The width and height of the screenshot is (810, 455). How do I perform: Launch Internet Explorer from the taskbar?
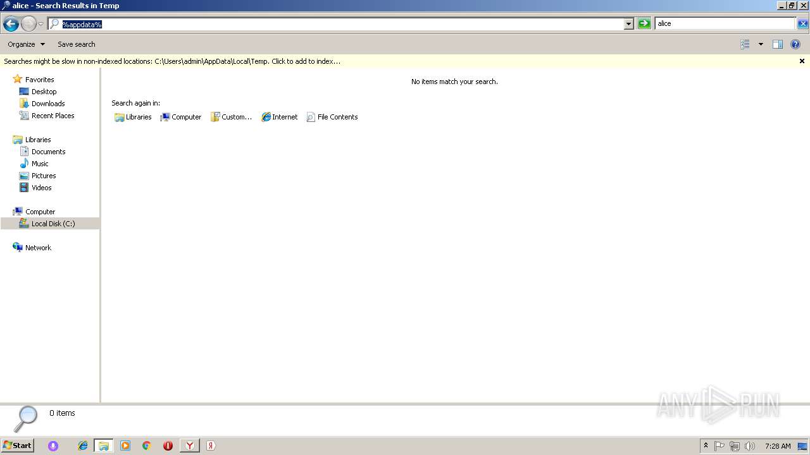tap(83, 446)
